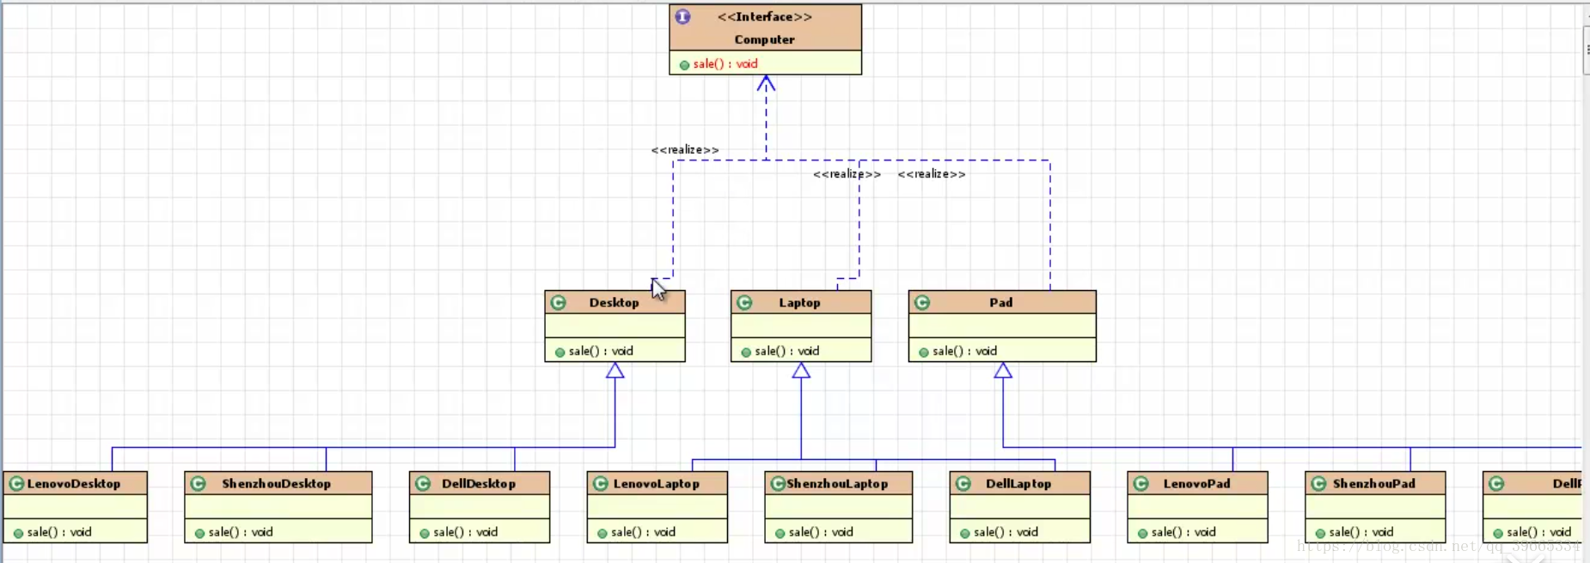Select the LenovoPad class title
The width and height of the screenshot is (1590, 563).
coord(1196,483)
